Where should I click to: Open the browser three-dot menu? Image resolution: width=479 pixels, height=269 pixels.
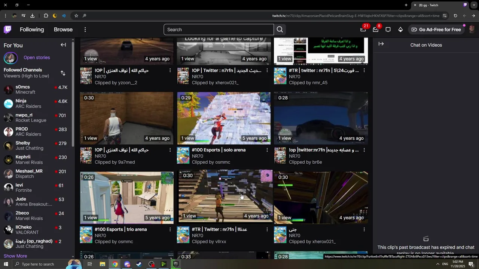click(x=5, y=16)
